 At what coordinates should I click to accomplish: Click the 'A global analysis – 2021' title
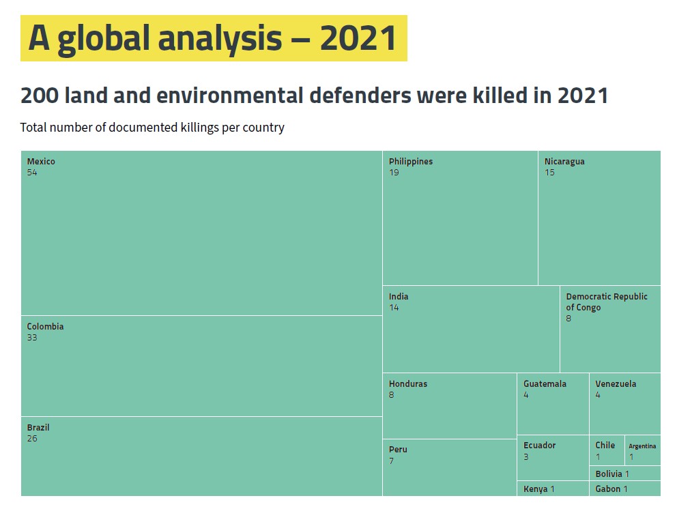coord(214,38)
